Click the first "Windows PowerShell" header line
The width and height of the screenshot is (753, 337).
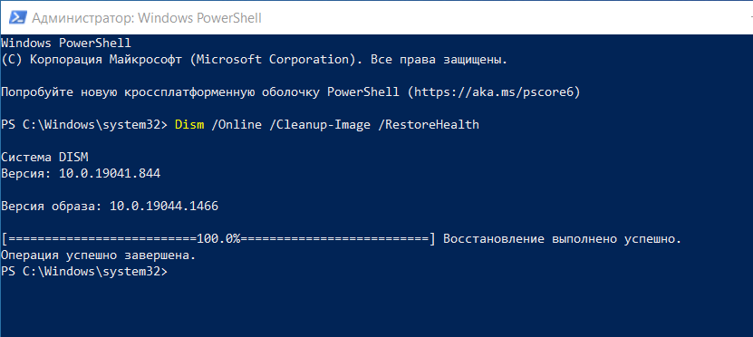[66, 43]
